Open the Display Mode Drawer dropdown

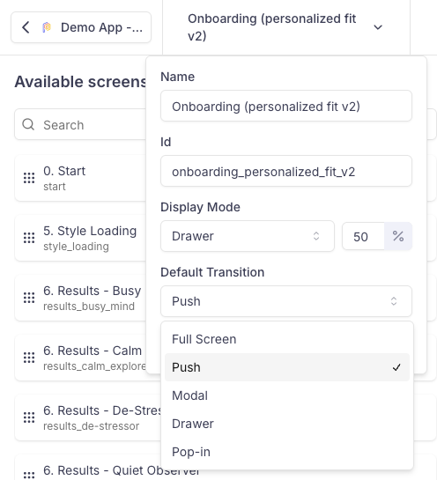(x=248, y=236)
